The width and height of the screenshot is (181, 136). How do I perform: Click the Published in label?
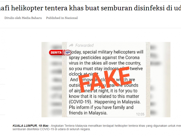pyautogui.click(x=55, y=18)
